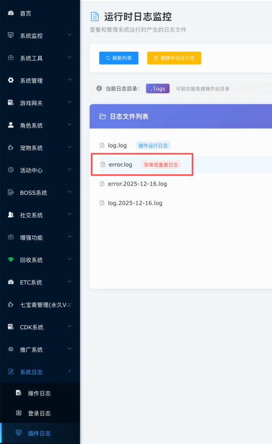Open the 登录日志 submenu item
Viewport: 272px width, 444px height.
pyautogui.click(x=40, y=413)
